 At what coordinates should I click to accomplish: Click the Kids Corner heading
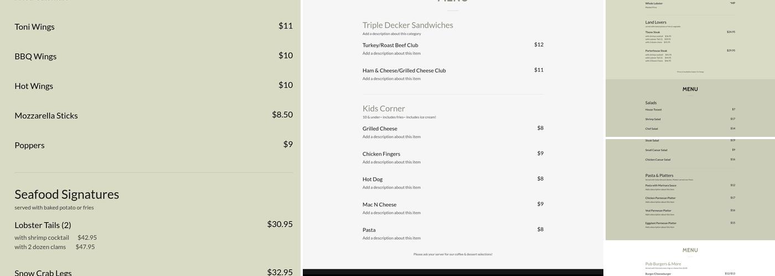[x=384, y=109]
